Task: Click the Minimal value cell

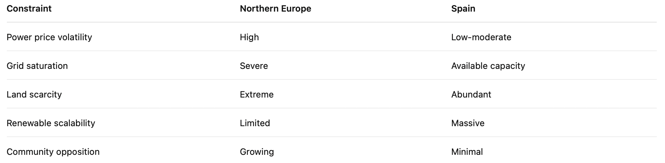Action: tap(467, 152)
